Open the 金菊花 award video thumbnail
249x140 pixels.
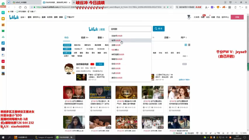pyautogui.click(x=126, y=92)
